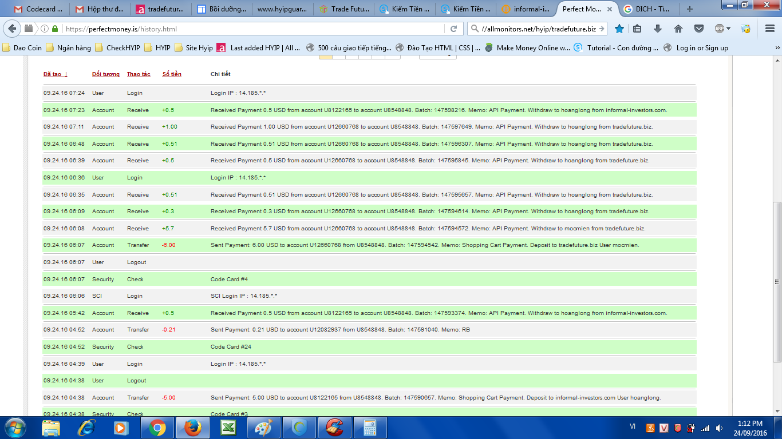The height and width of the screenshot is (439, 782).
Task: Open CCleaner from the taskbar
Action: (x=335, y=428)
